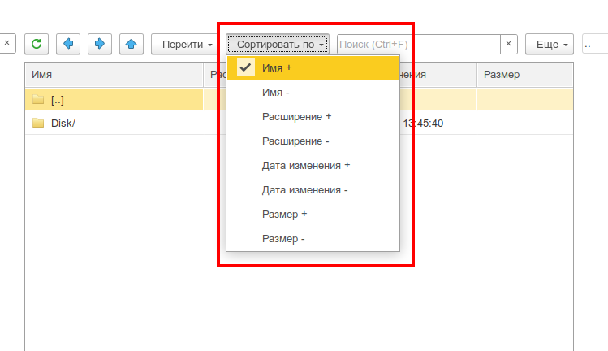The width and height of the screenshot is (608, 351).
Task: Collapse the Сортировать по dropdown
Action: [x=278, y=44]
